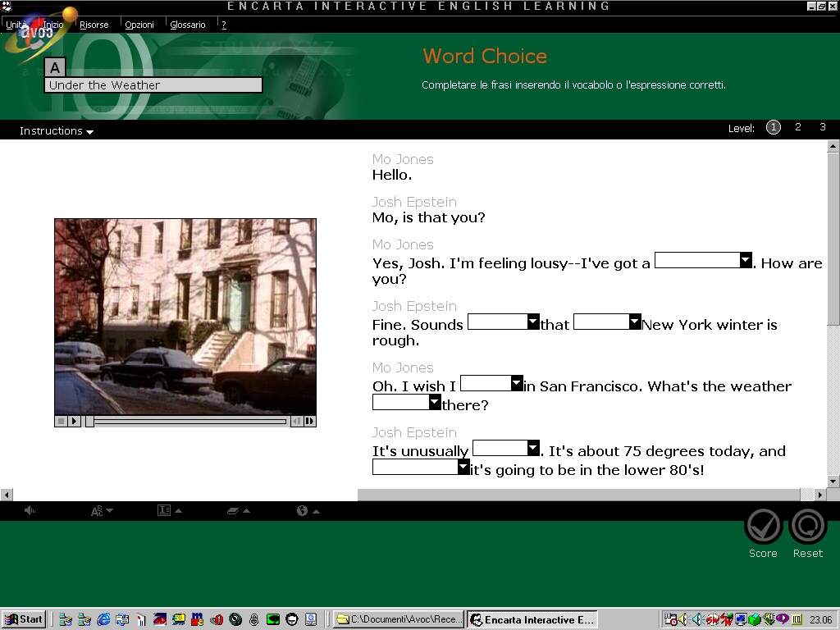Image resolution: width=840 pixels, height=630 pixels.
Task: Select difficulty level 1
Action: 773,127
